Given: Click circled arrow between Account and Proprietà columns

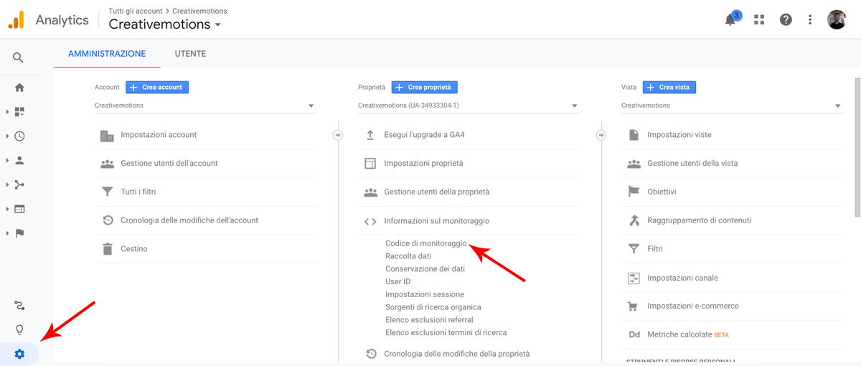Looking at the screenshot, I should click(x=338, y=135).
